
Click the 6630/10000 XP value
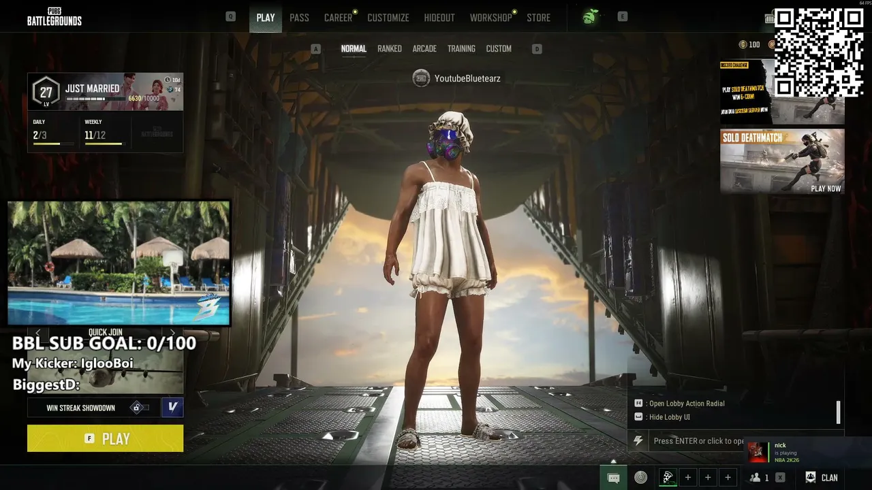(144, 99)
